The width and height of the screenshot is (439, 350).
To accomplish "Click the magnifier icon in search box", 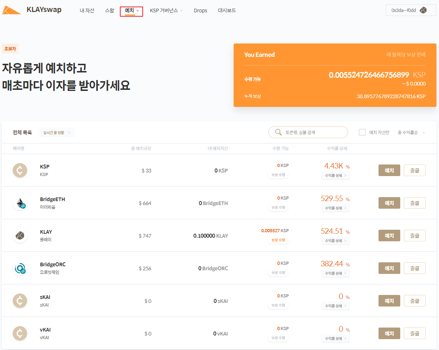I will (x=279, y=132).
